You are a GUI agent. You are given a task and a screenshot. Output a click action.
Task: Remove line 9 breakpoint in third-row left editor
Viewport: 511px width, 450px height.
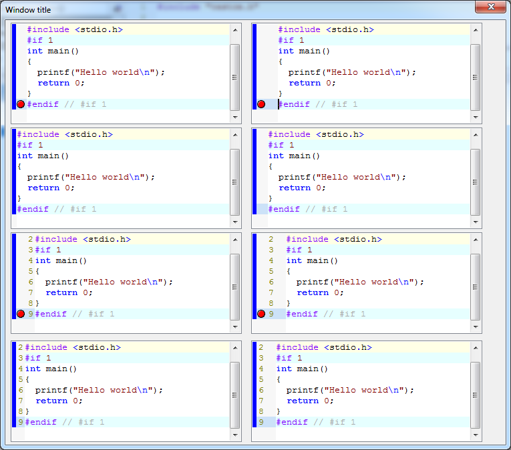tap(20, 314)
